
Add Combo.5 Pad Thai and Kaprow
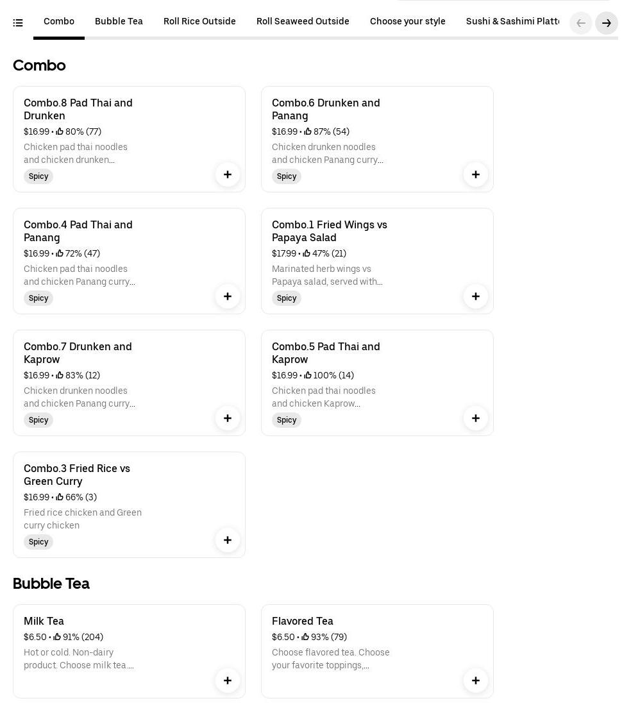[476, 418]
